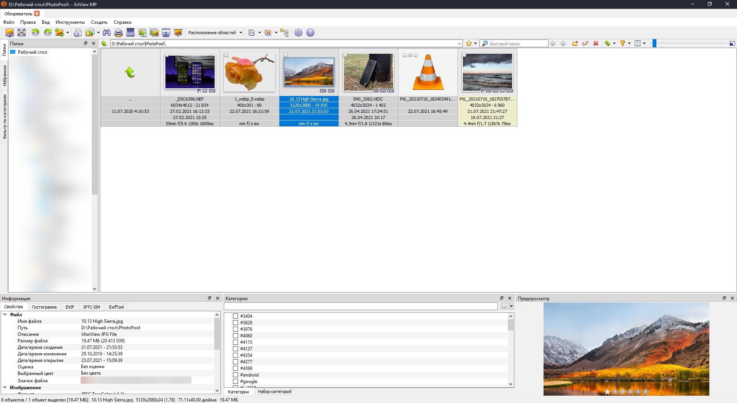Switch to the Набор категорий tab
Viewport: 737px width, 403px height.
pos(274,391)
